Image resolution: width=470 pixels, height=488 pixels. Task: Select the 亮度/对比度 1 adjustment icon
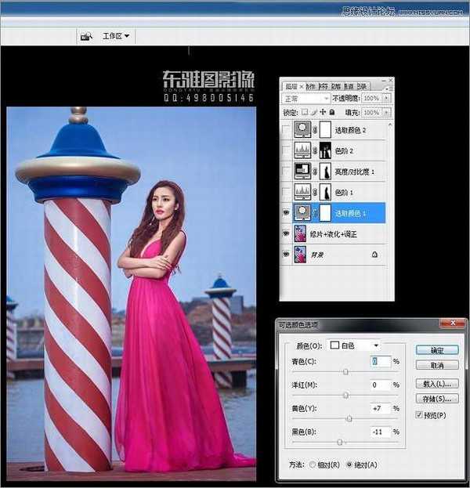[302, 171]
